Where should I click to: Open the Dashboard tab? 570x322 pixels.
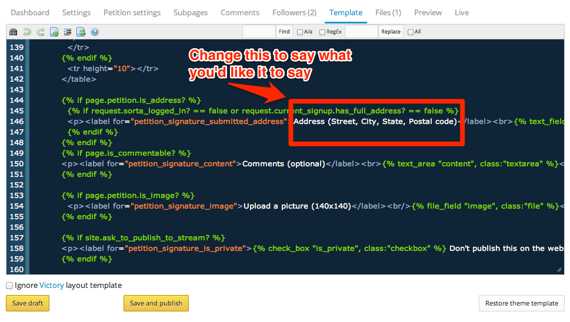[30, 13]
